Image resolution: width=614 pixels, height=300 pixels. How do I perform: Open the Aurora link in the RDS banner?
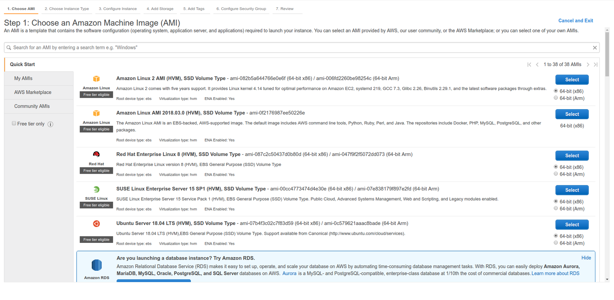pyautogui.click(x=290, y=274)
